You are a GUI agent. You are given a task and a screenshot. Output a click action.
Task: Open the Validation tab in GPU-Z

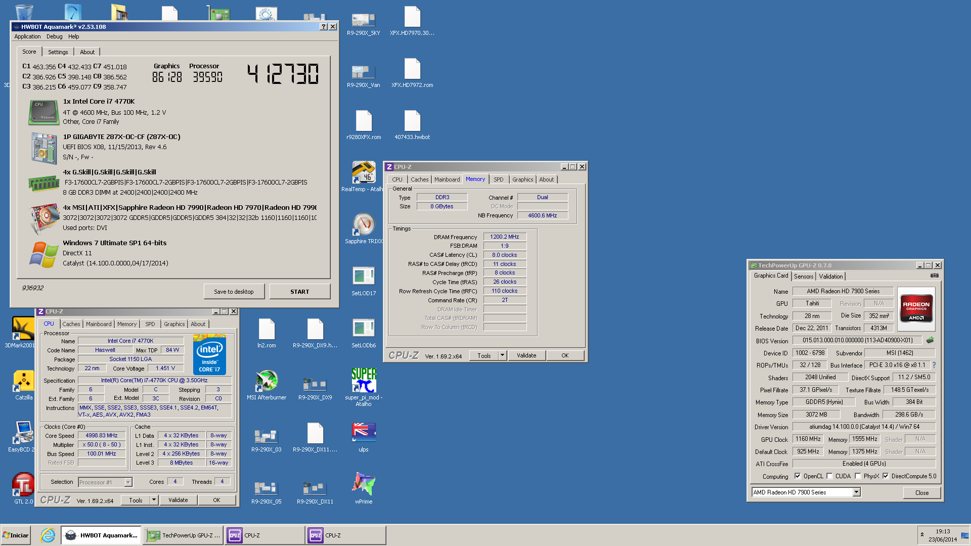(831, 277)
